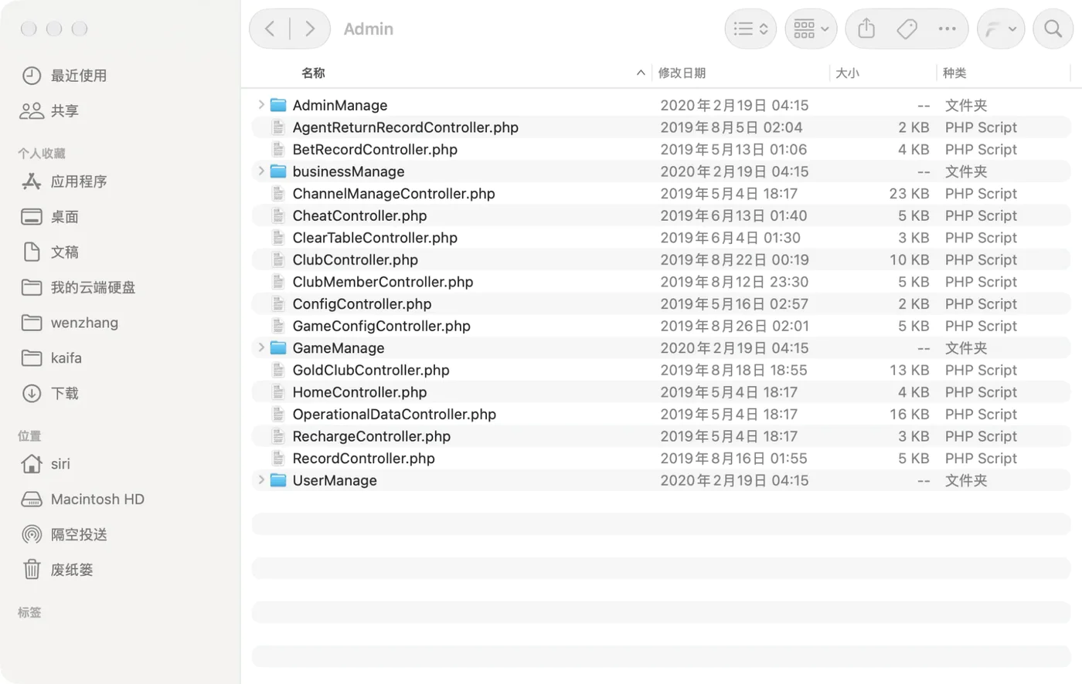The width and height of the screenshot is (1082, 684).
Task: Sort files by 修改日期 column
Action: (x=682, y=73)
